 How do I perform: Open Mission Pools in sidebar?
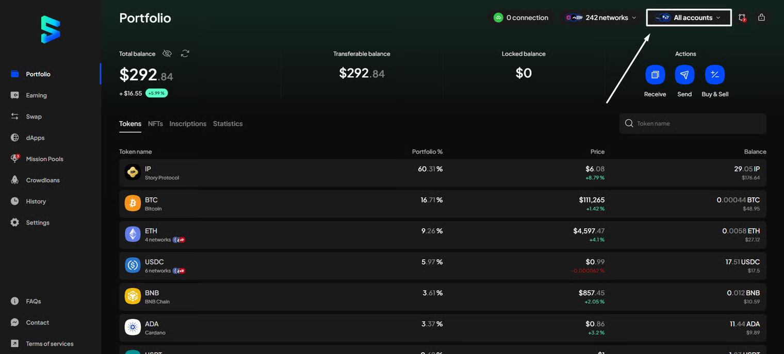pyautogui.click(x=44, y=159)
